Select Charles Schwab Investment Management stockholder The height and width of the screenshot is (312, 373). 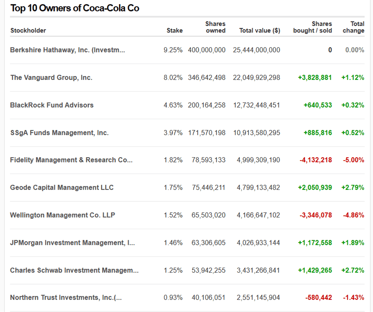[74, 270]
